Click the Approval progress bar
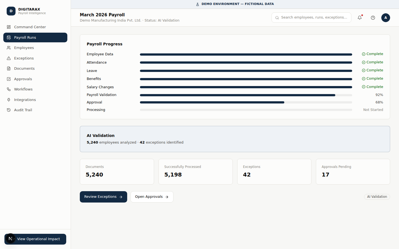This screenshot has height=249, width=399. (x=246, y=102)
